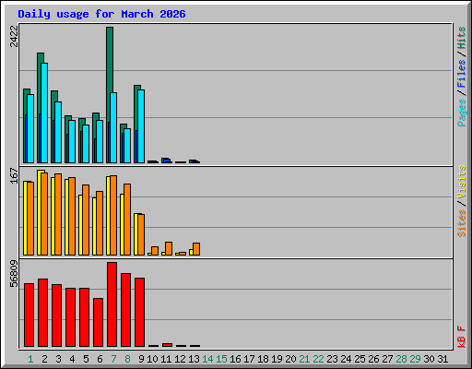The width and height of the screenshot is (472, 369).
Task: Click the red KB bar for day 9
Action: (139, 313)
